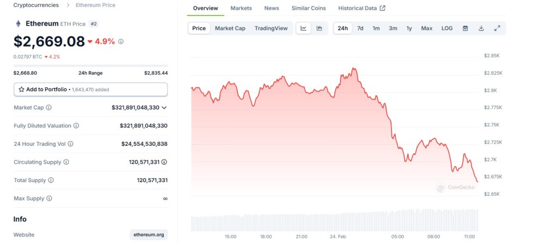Show the Max time range
The width and height of the screenshot is (533, 244).
pos(426,28)
